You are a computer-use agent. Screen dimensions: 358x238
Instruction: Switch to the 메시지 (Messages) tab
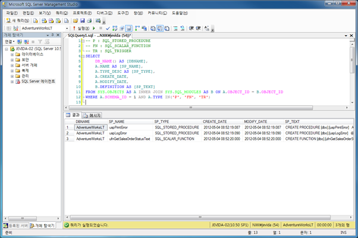[92, 115]
